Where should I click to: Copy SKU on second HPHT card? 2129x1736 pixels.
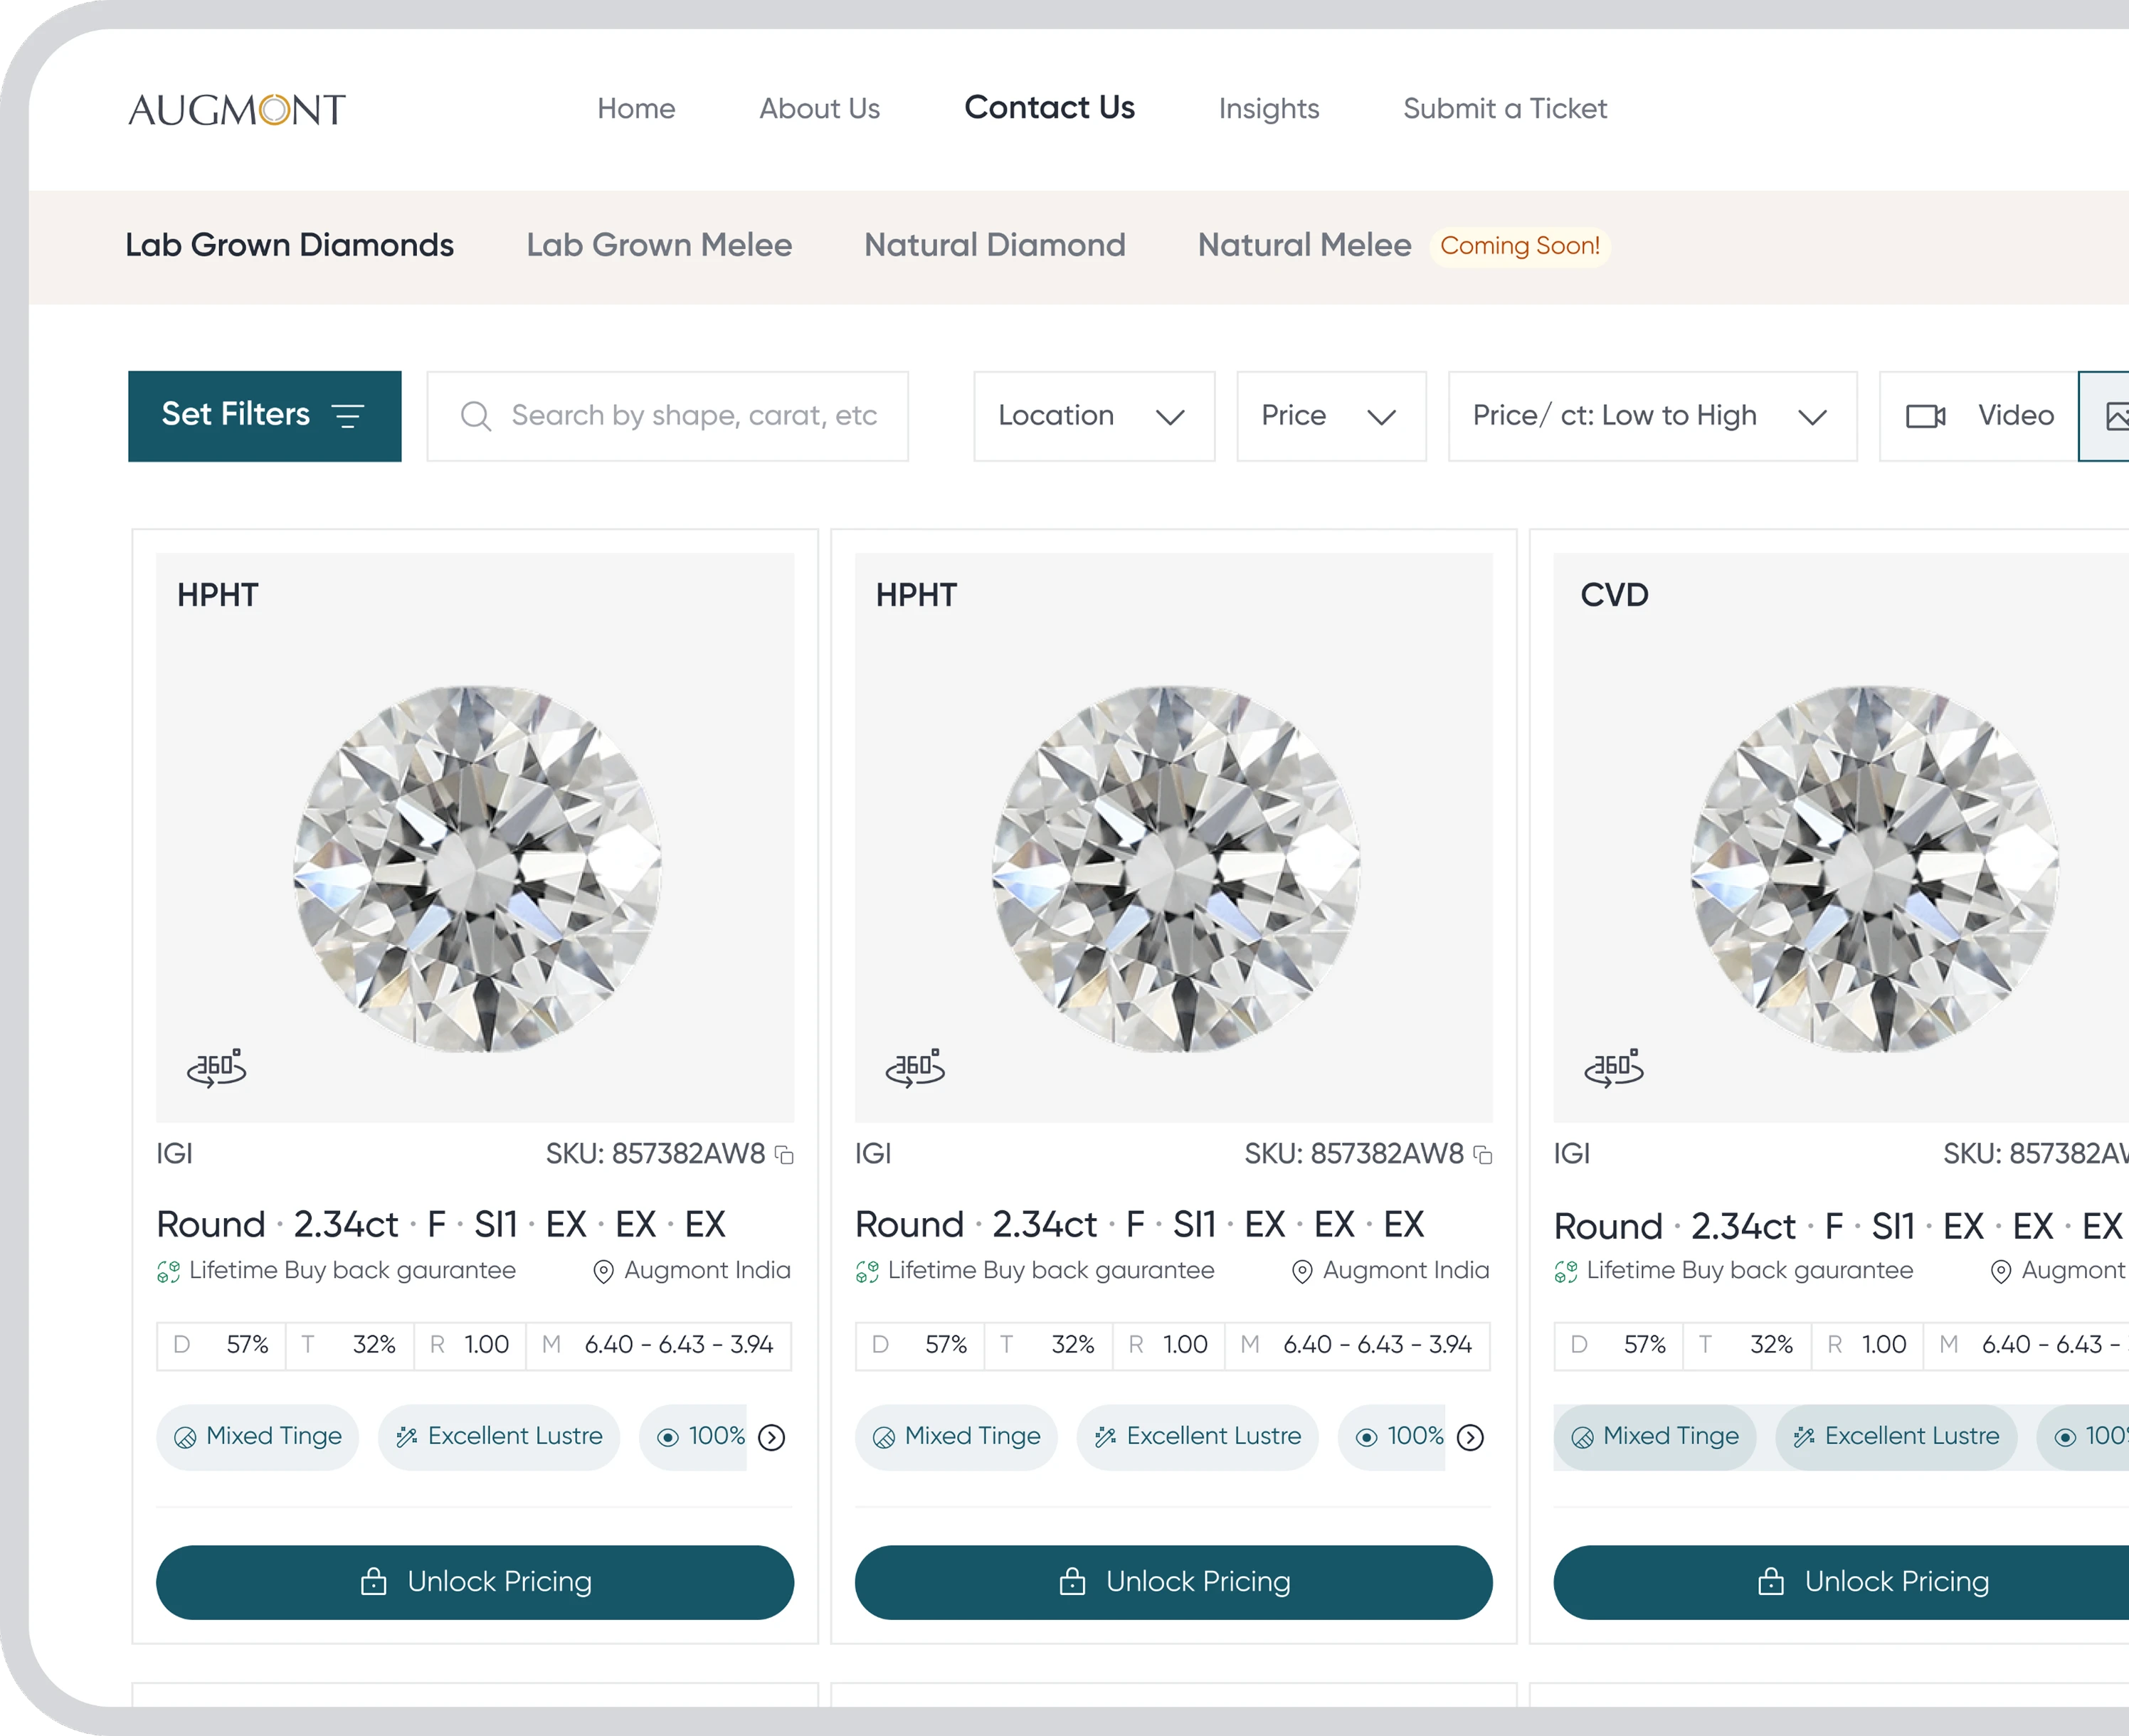tap(1484, 1155)
